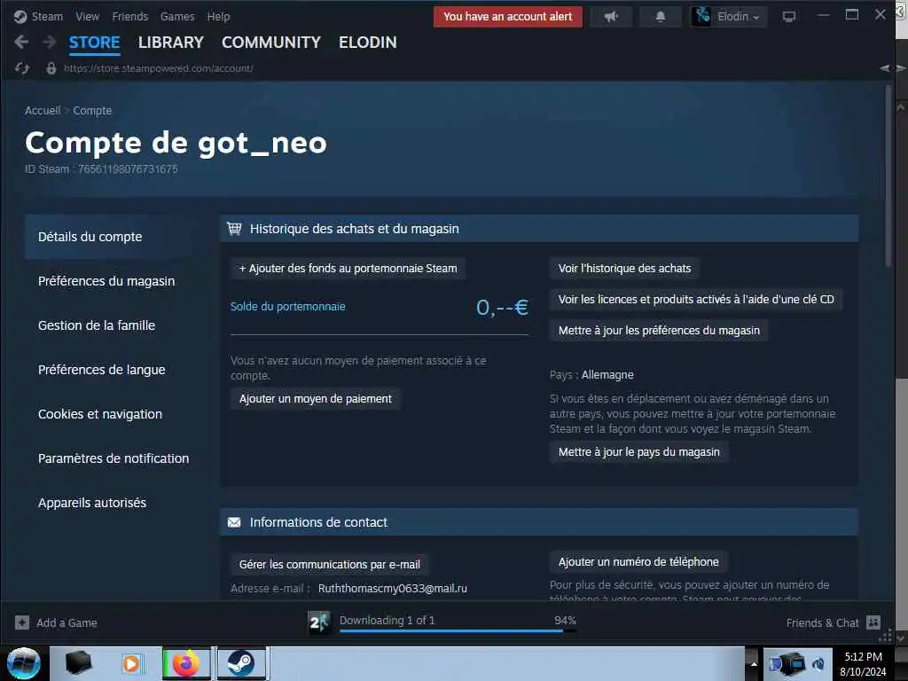Image resolution: width=908 pixels, height=681 pixels.
Task: Click Solde du portemonnaie link
Action: pos(288,307)
